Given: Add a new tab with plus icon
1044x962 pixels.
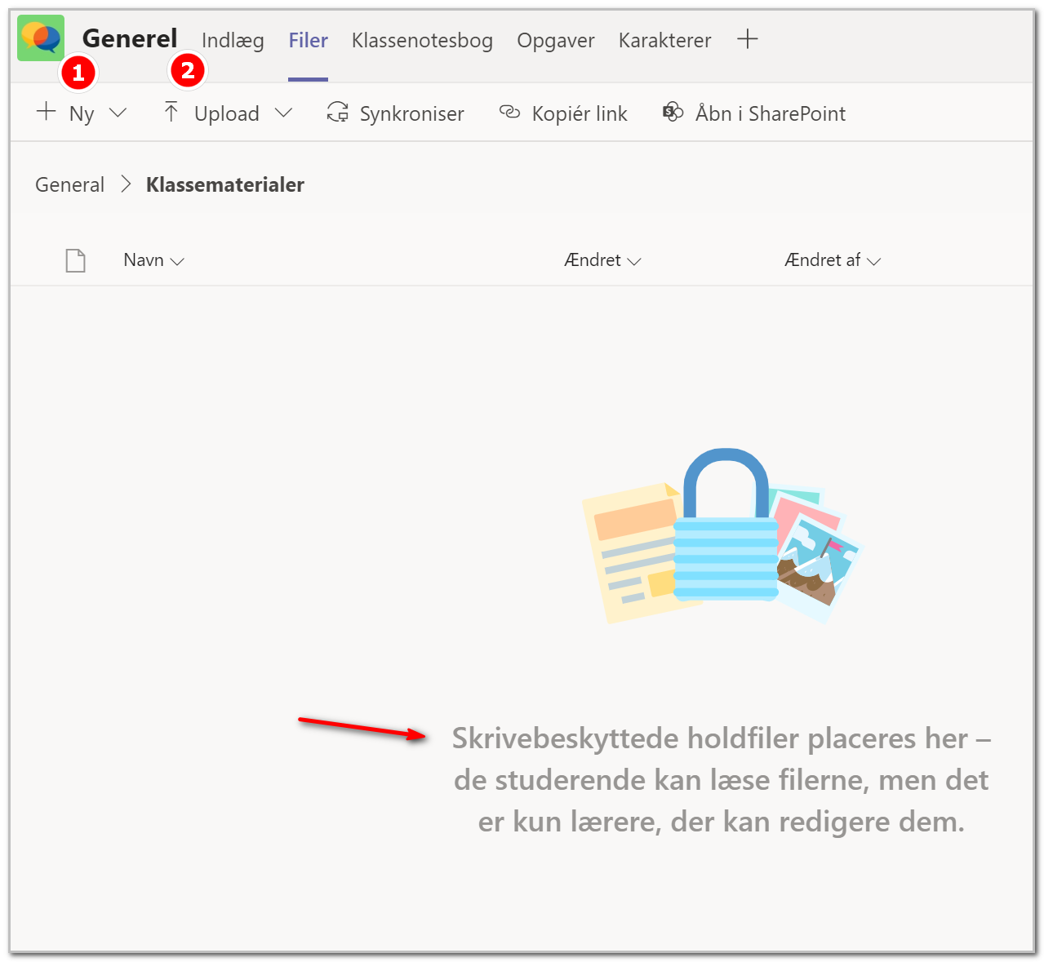Looking at the screenshot, I should [x=748, y=39].
